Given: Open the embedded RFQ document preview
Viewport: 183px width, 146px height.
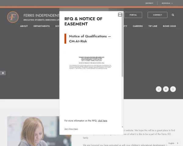Looking at the screenshot, I should (x=90, y=63).
